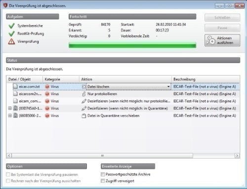This screenshot has width=247, height=189.
Task: Enable the Zugriff verweigert checkbox
Action: tap(103, 181)
